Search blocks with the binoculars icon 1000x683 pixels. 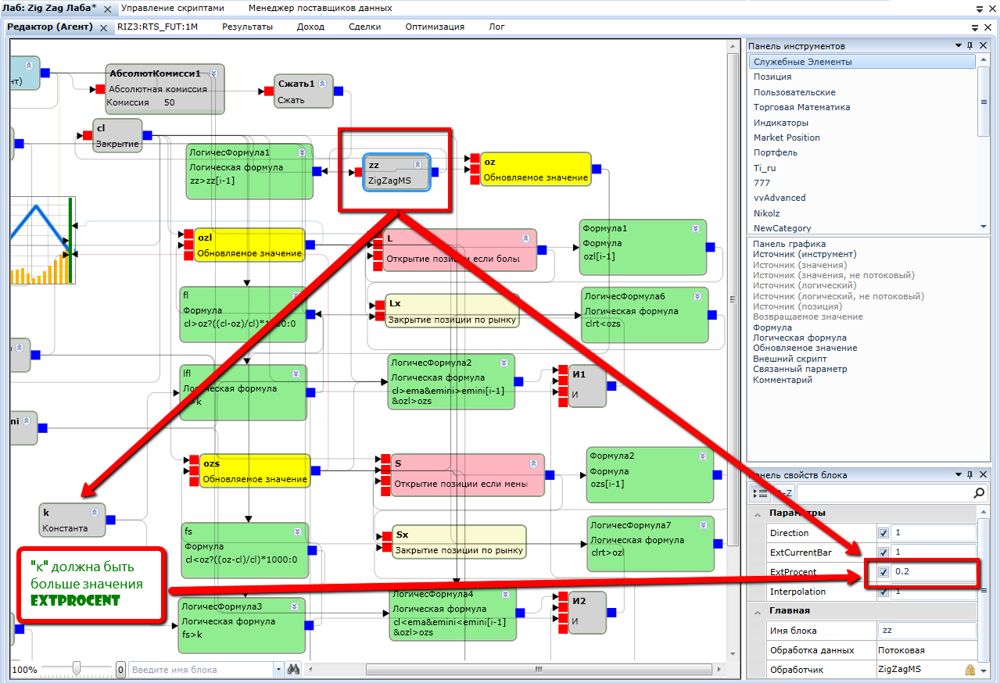click(x=294, y=670)
